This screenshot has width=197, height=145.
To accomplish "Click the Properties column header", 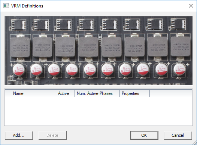I will point(134,93).
